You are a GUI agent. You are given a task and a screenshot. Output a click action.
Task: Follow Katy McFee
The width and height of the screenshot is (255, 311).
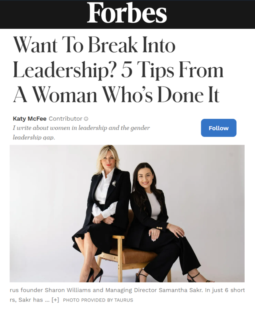click(x=218, y=128)
